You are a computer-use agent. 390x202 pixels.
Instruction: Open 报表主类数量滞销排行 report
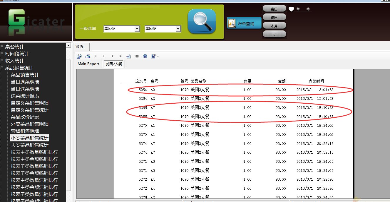34,180
